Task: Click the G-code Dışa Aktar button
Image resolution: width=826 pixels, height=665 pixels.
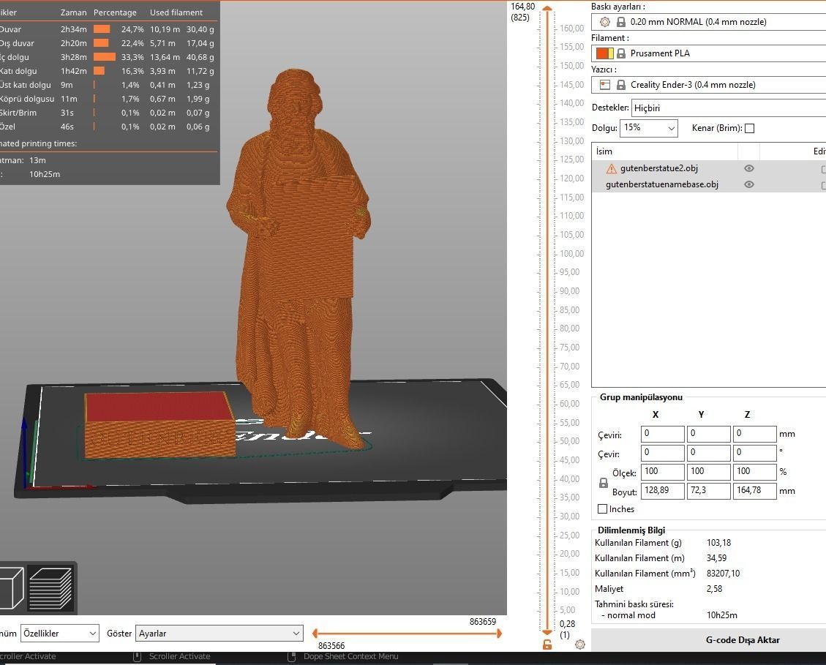Action: 708,639
